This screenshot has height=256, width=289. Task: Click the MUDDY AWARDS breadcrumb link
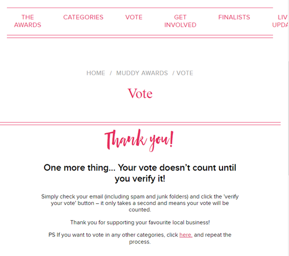(142, 73)
